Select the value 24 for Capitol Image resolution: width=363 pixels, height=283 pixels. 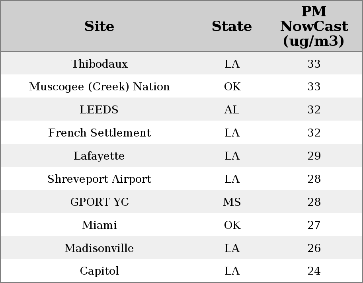[x=314, y=271]
